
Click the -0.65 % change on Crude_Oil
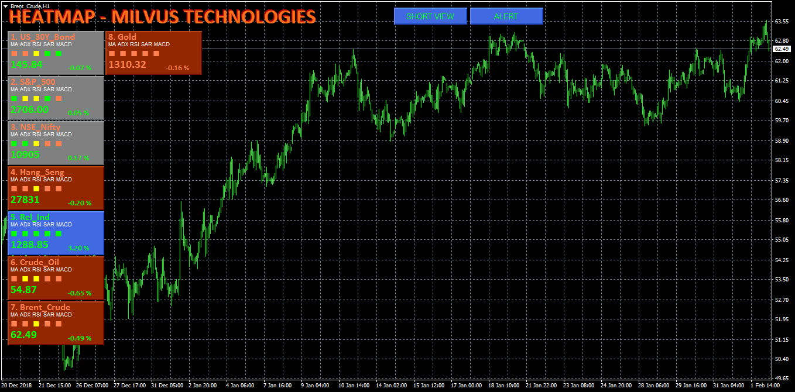pos(80,293)
